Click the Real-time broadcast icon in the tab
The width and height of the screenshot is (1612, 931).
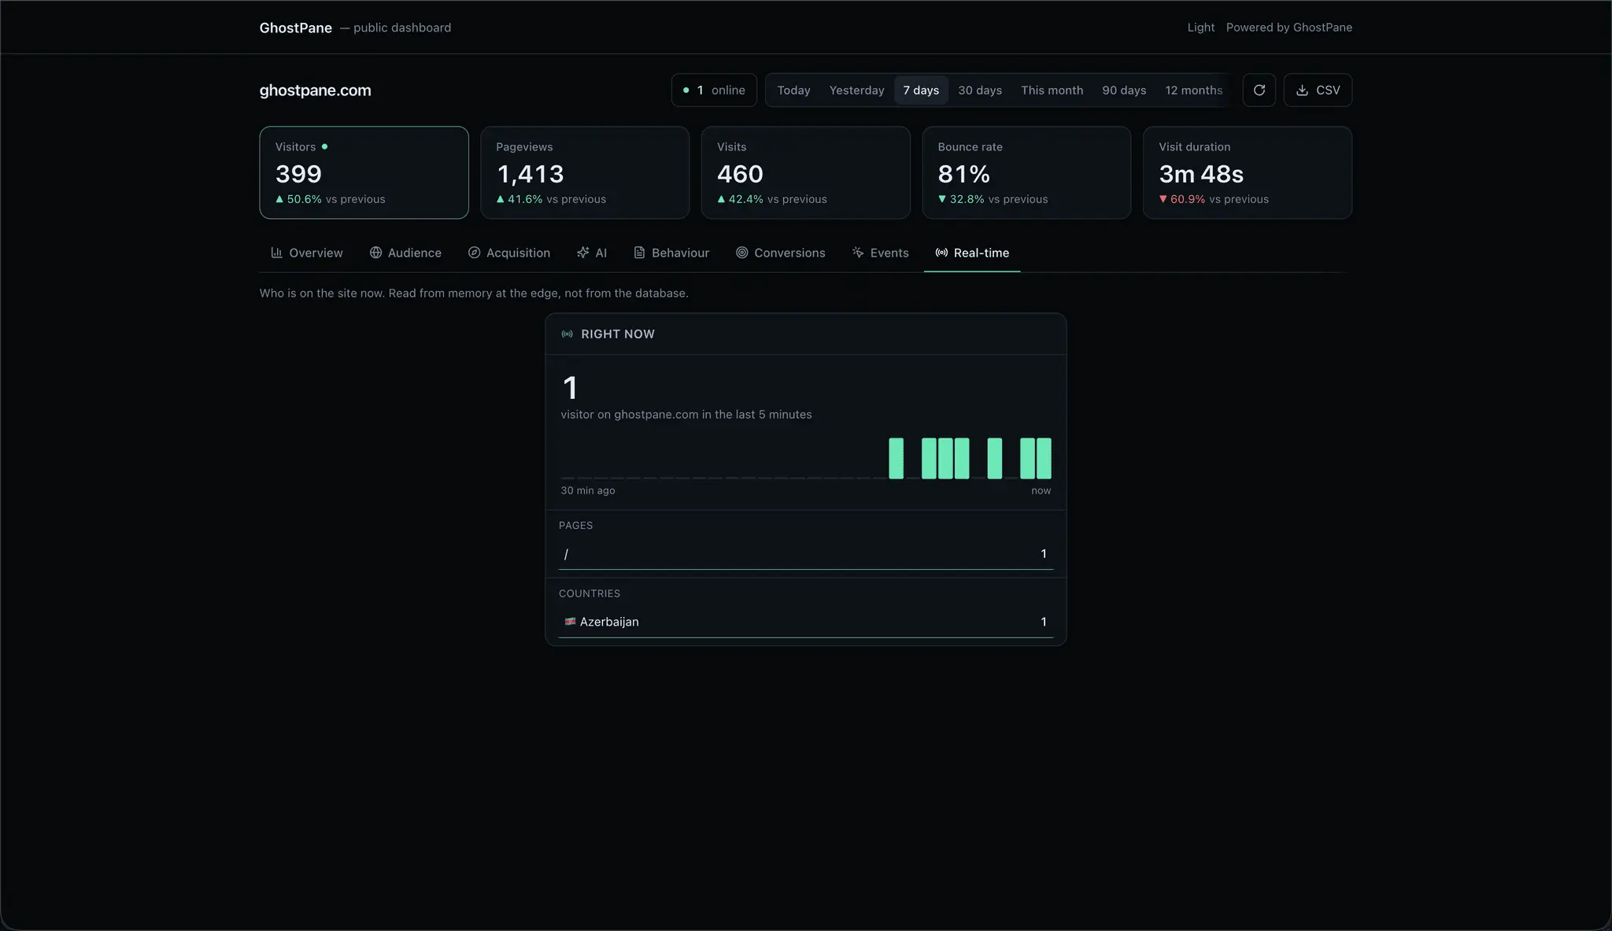tap(941, 253)
